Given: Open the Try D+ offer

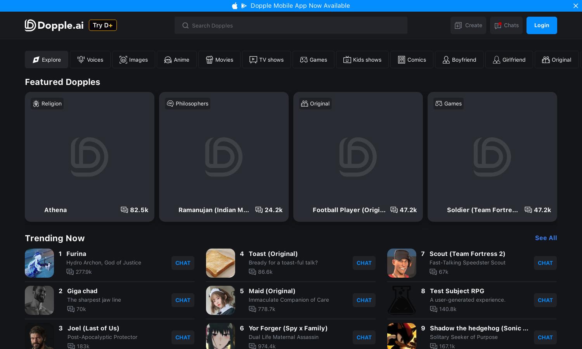Looking at the screenshot, I should coord(103,25).
